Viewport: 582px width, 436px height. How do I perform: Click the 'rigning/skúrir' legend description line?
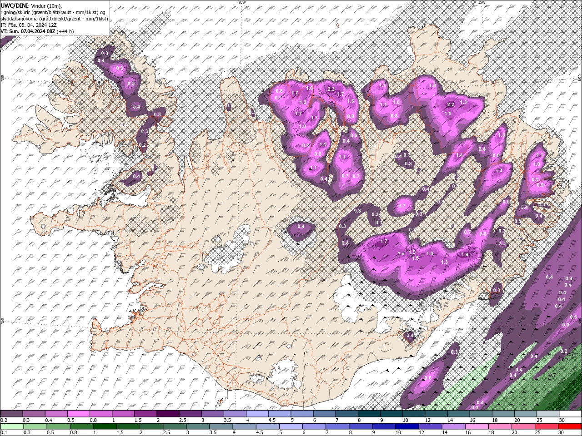(x=53, y=12)
